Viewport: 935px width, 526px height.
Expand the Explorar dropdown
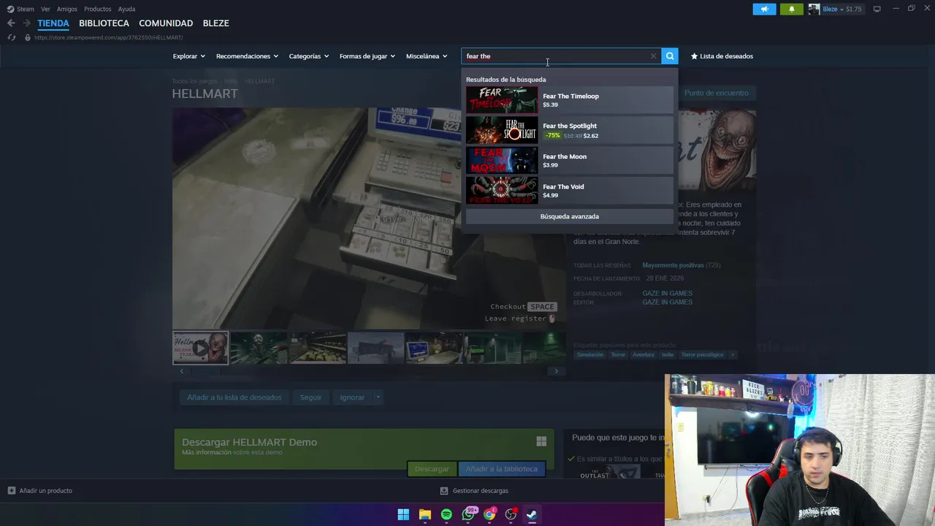pyautogui.click(x=189, y=56)
